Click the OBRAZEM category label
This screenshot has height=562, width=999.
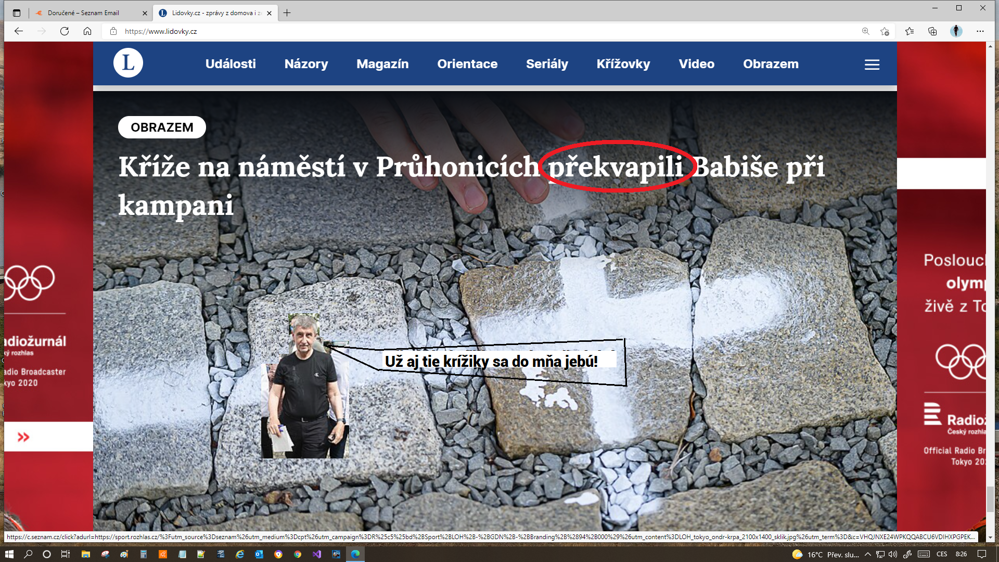tap(162, 127)
